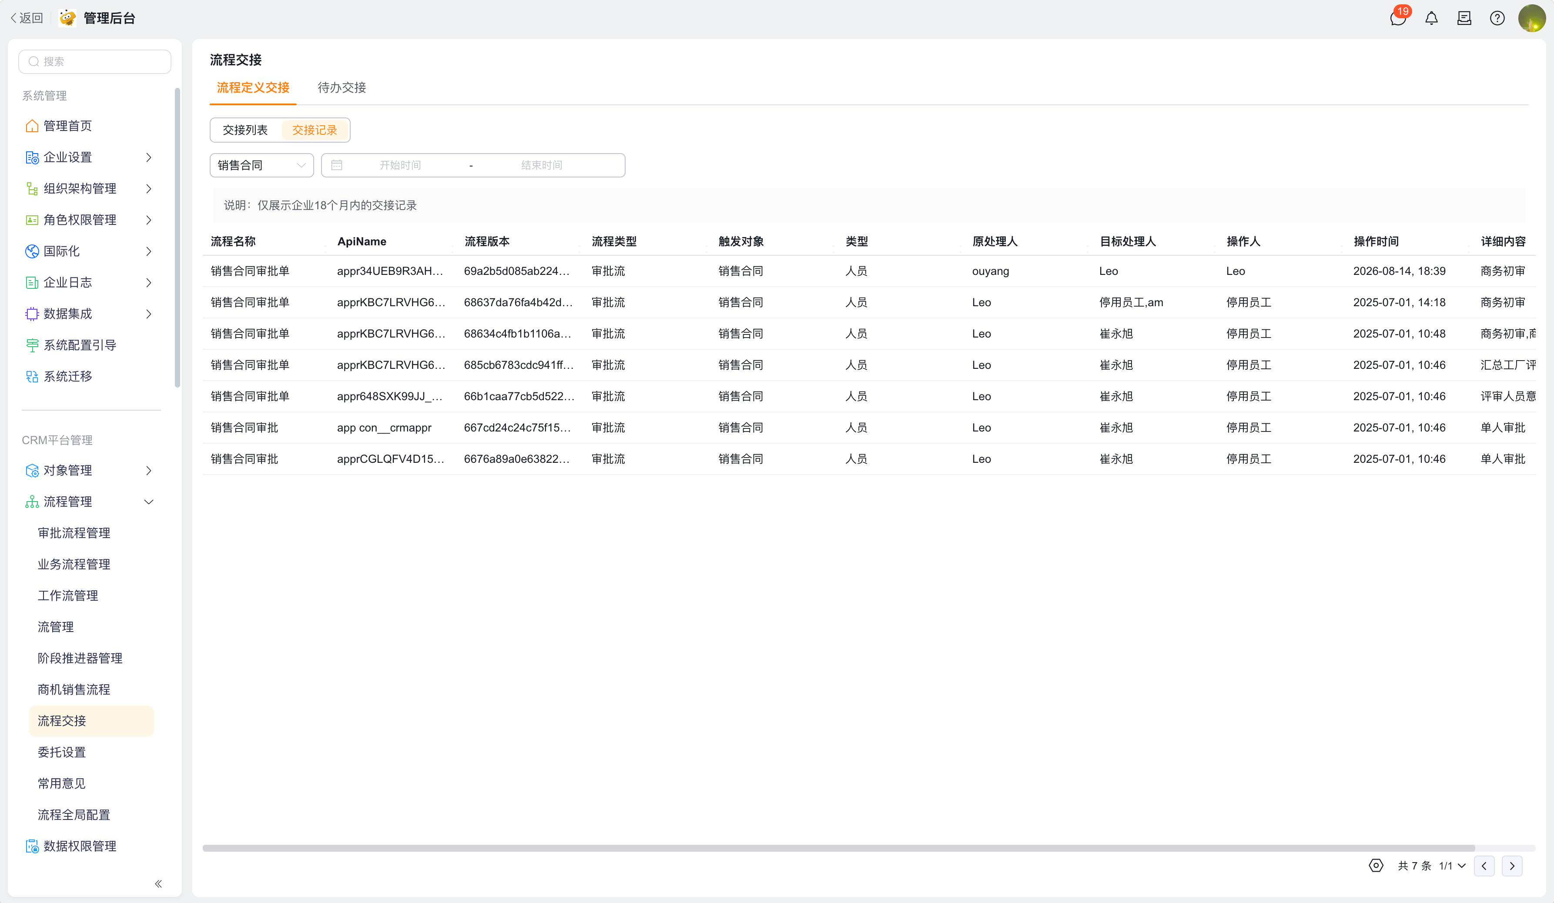Open the 1/1 page selector dropdown
Viewport: 1554px width, 903px height.
[x=1452, y=866]
